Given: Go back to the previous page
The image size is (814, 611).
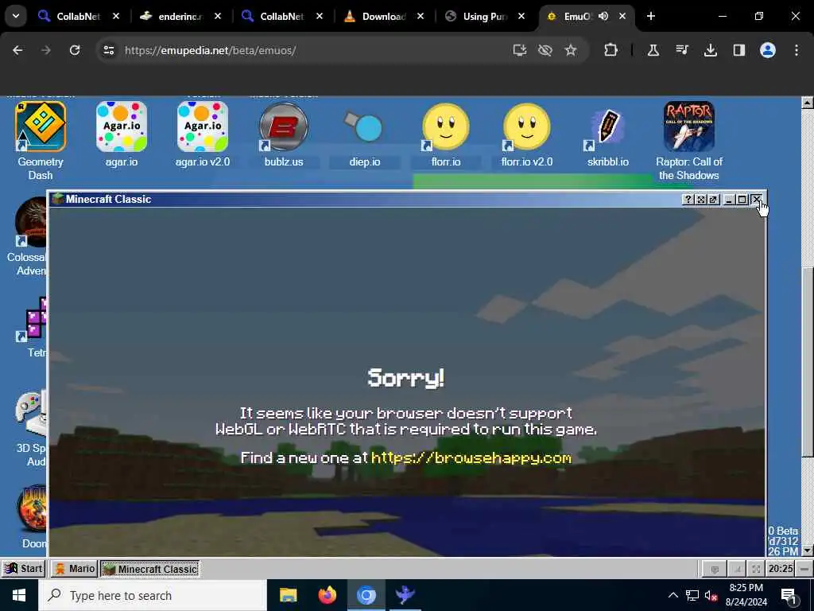Looking at the screenshot, I should [17, 50].
